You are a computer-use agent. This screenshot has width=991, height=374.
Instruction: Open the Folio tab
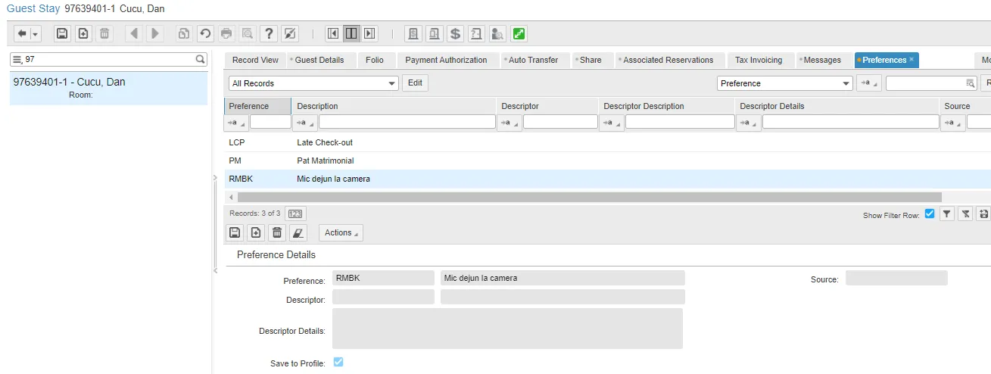(x=374, y=60)
